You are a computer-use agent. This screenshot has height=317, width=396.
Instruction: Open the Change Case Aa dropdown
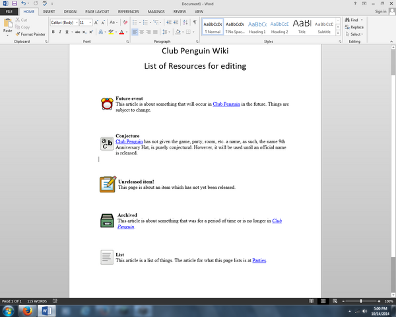point(114,22)
